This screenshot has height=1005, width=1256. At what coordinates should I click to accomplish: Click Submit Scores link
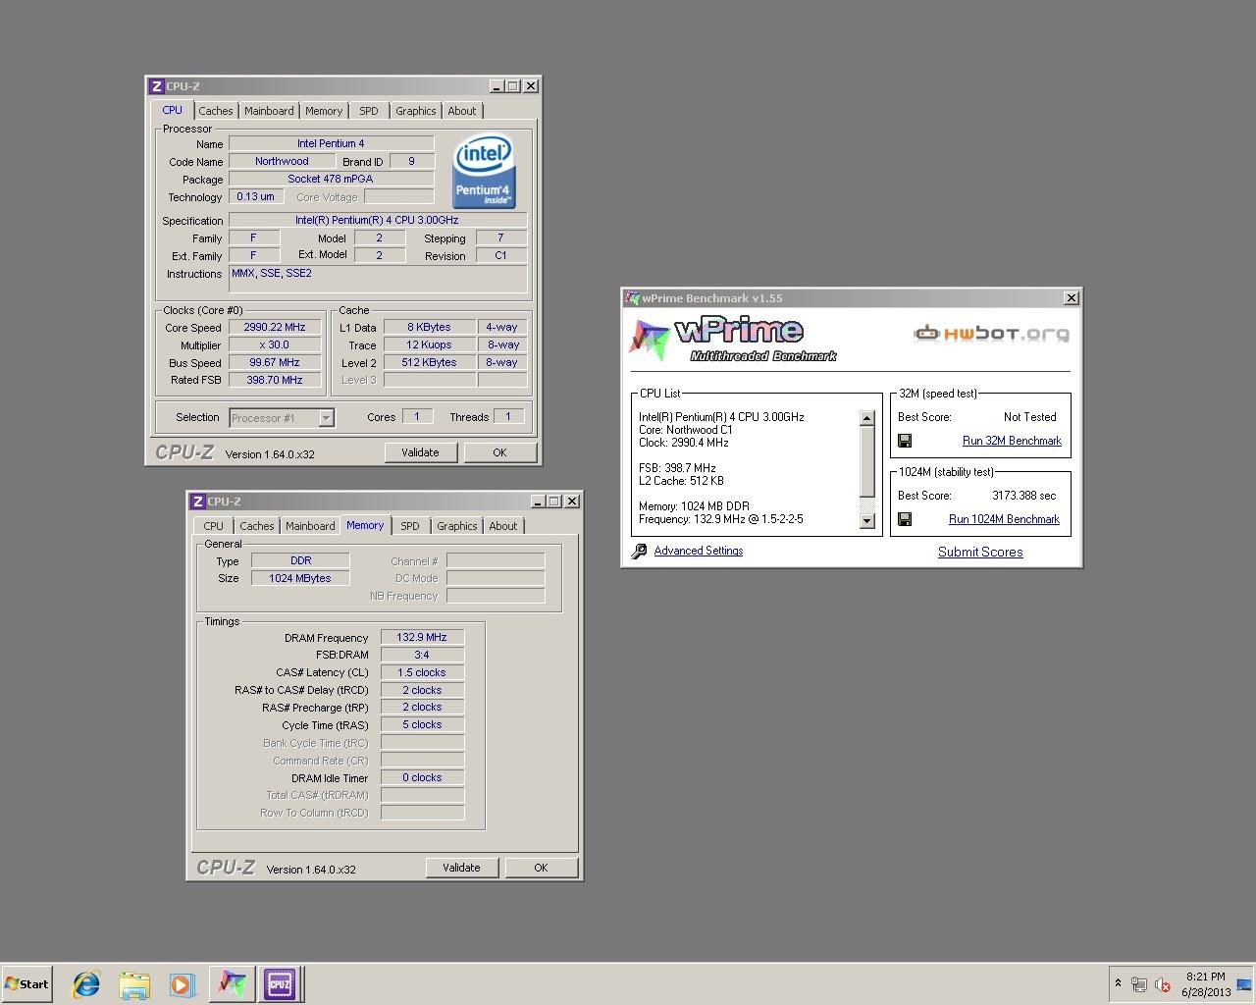(980, 552)
